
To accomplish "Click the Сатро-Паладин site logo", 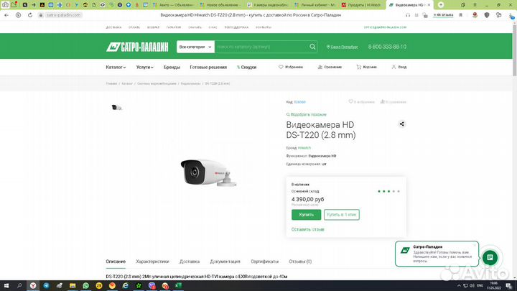I will 137,47.
